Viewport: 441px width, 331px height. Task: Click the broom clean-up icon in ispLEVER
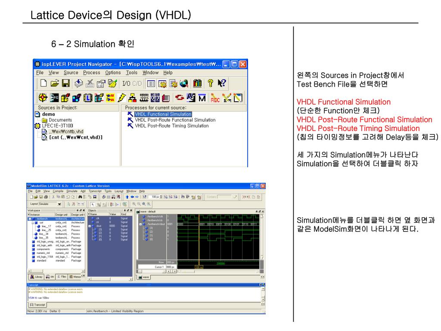113,83
